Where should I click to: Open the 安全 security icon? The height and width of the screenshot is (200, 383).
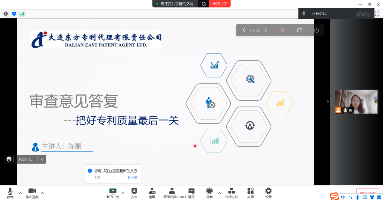pos(134,192)
